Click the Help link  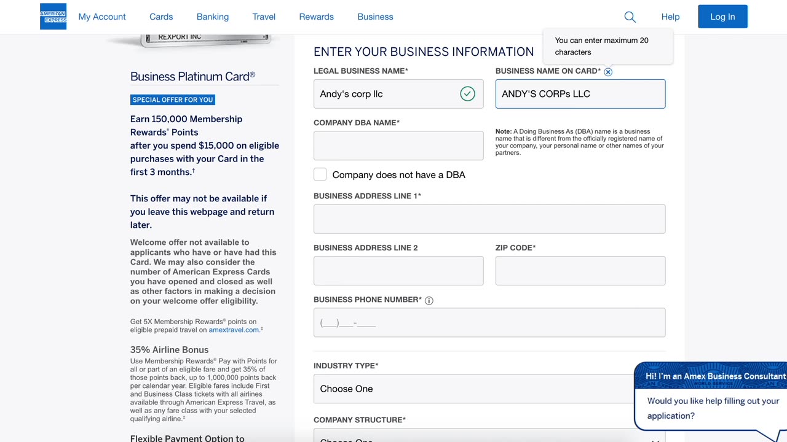[670, 17]
